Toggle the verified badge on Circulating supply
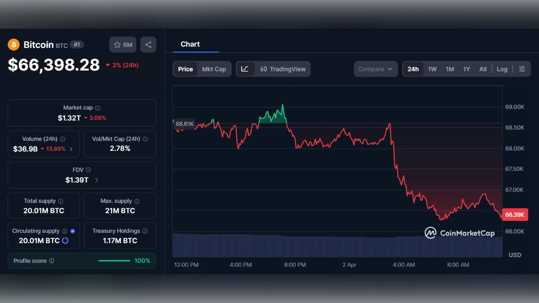The height and width of the screenshot is (303, 539). (x=72, y=231)
